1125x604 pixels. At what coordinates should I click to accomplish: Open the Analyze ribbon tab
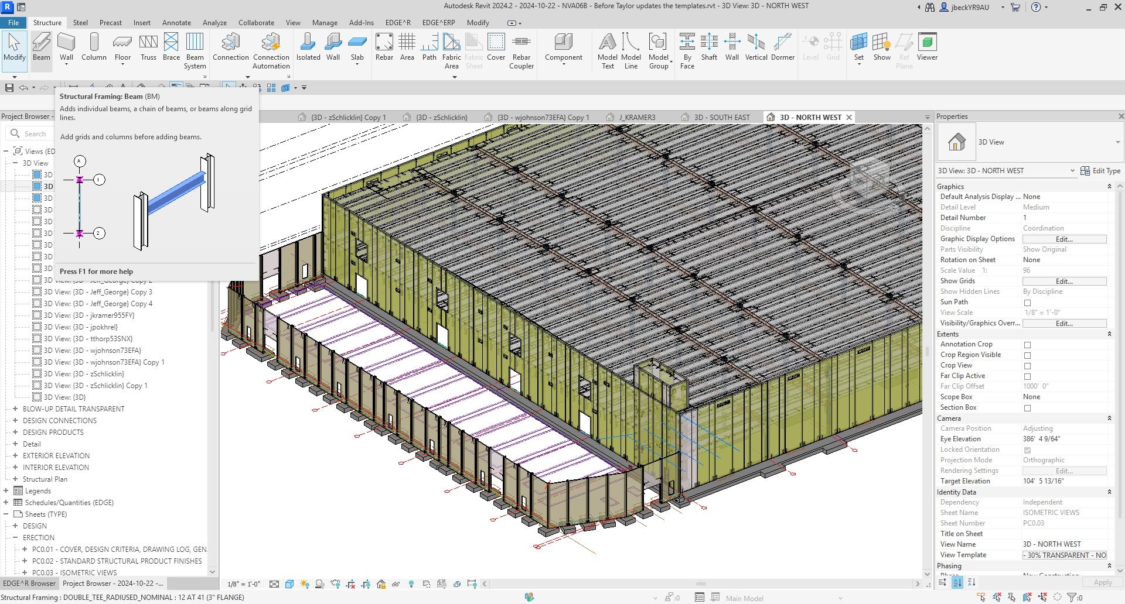click(214, 23)
